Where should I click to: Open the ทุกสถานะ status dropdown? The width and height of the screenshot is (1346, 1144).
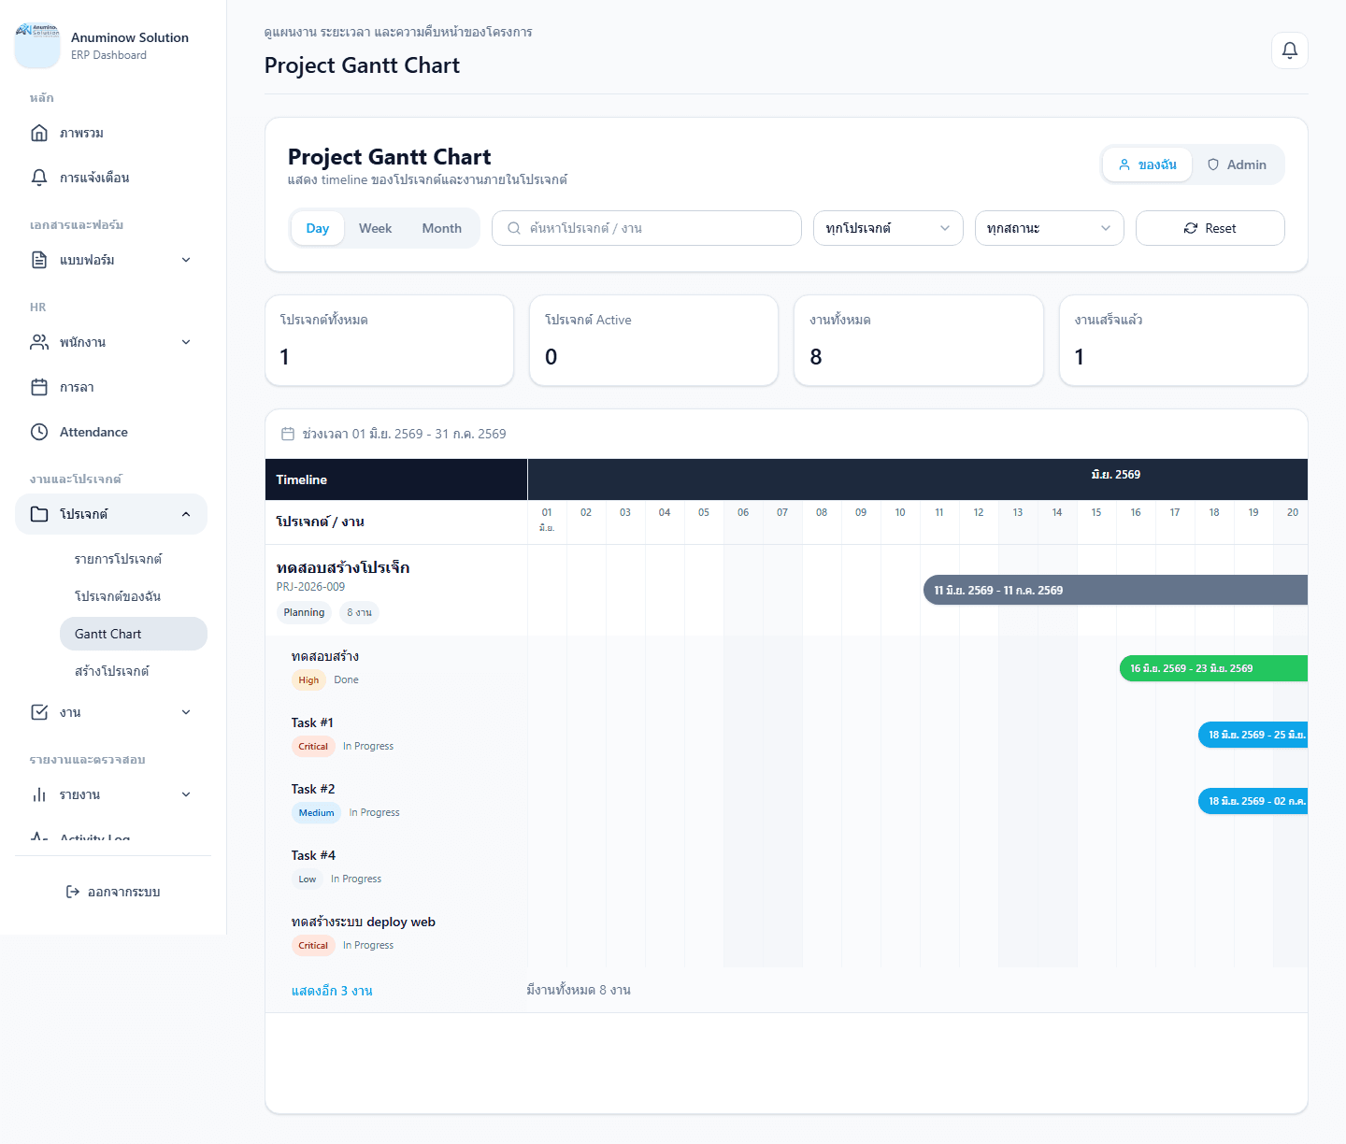click(1050, 228)
